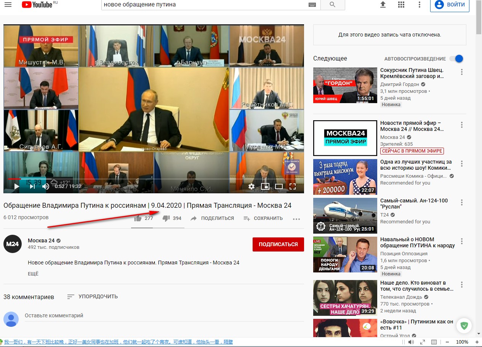Play the video with the play button

(16, 186)
